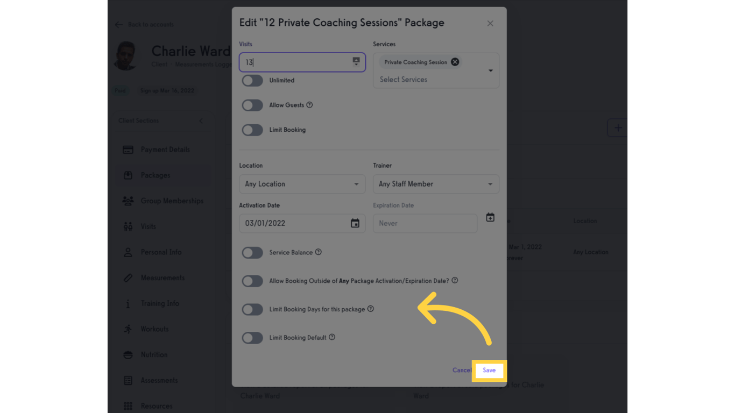Go to Payment Details section
This screenshot has width=735, height=413.
(165, 149)
